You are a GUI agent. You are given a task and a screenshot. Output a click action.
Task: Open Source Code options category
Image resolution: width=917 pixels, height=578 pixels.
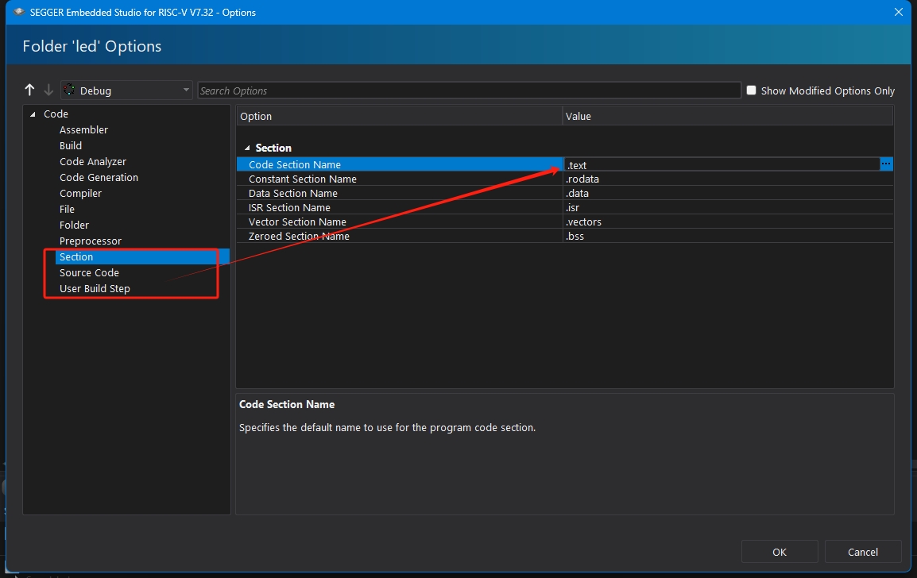pos(90,272)
